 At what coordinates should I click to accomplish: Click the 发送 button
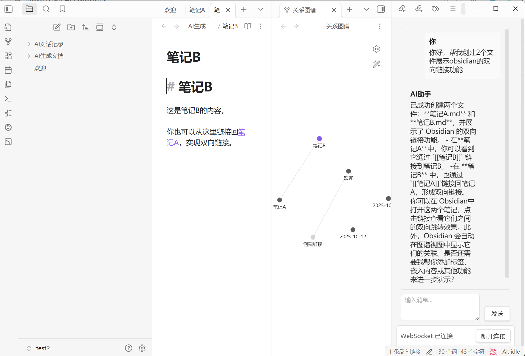pyautogui.click(x=497, y=313)
